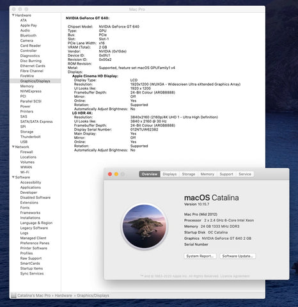Select Locations under Network

pos(28,157)
